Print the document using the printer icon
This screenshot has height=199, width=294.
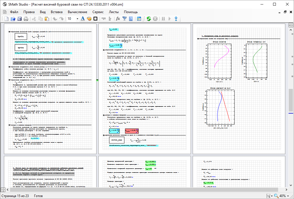tap(26, 19)
